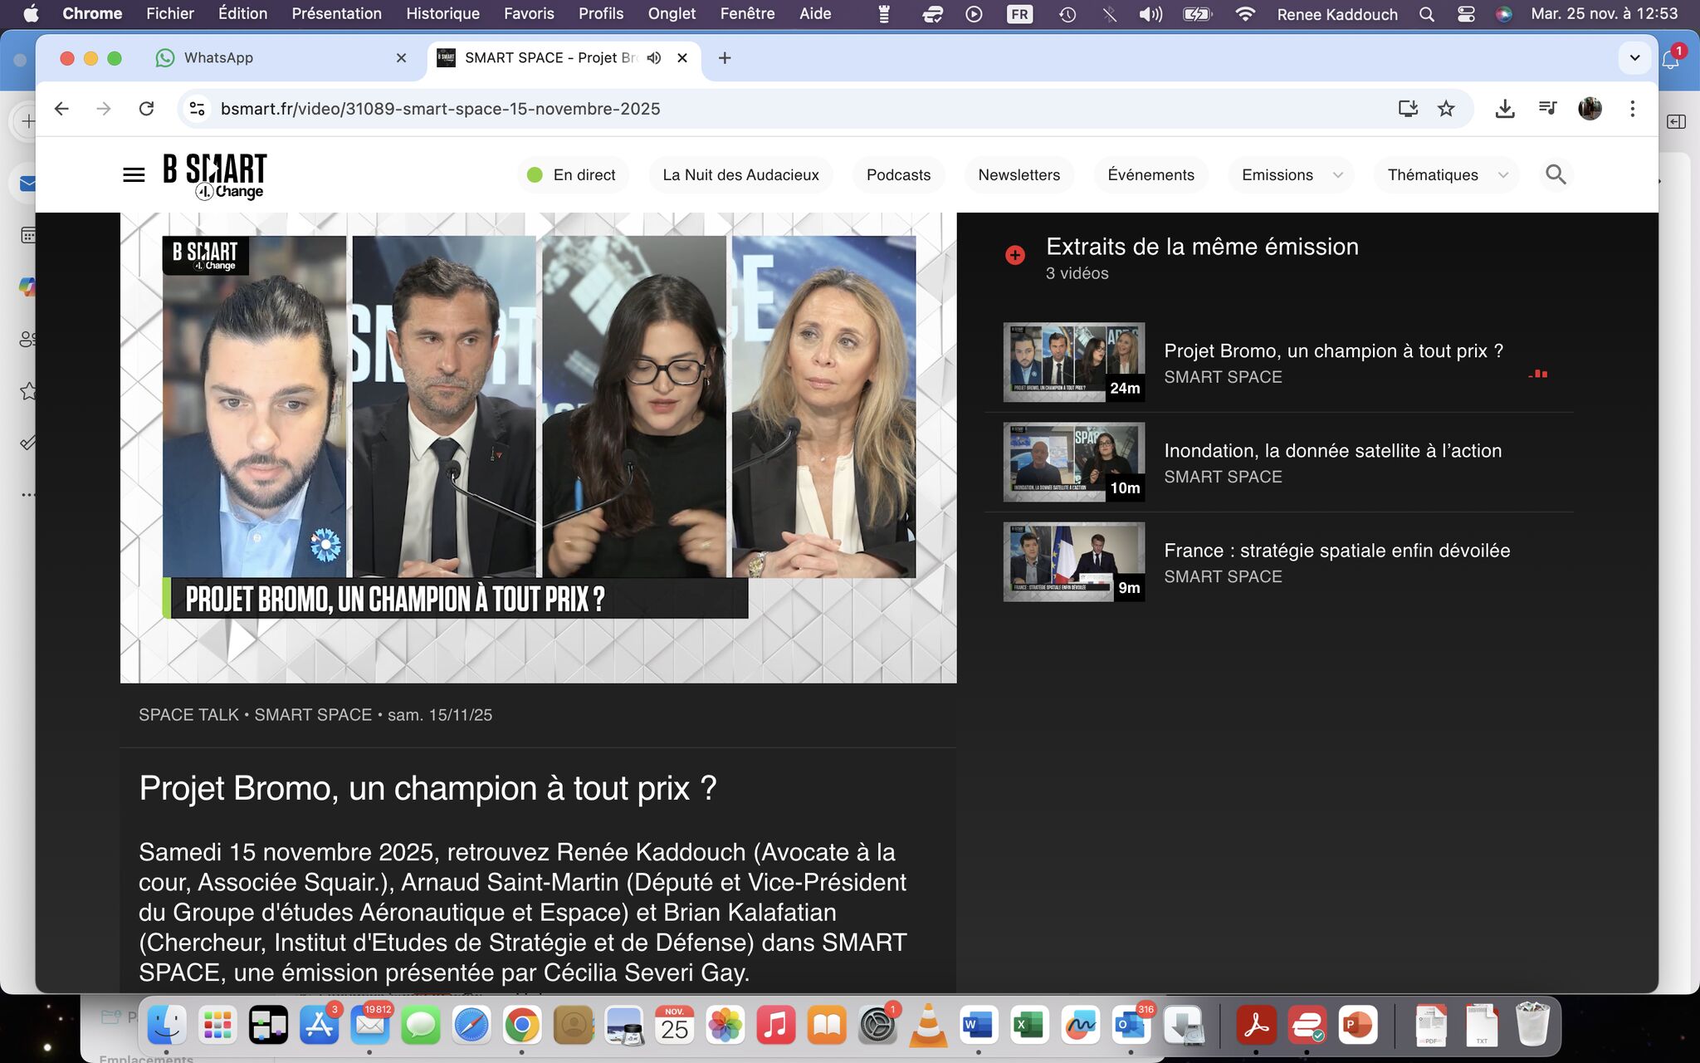Click the site search magnifier icon

point(1556,174)
